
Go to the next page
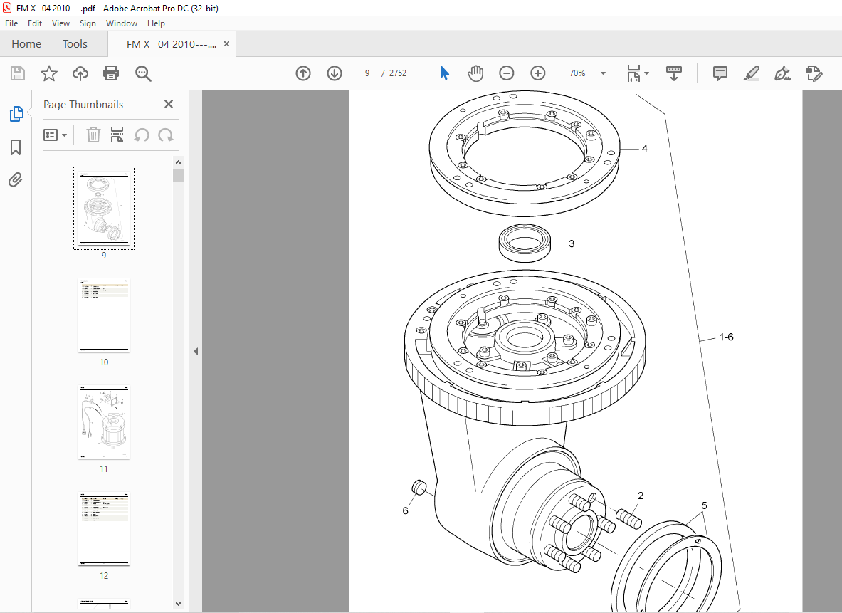(x=335, y=73)
